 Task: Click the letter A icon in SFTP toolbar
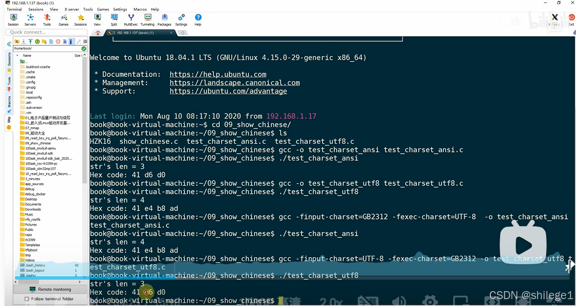65,41
